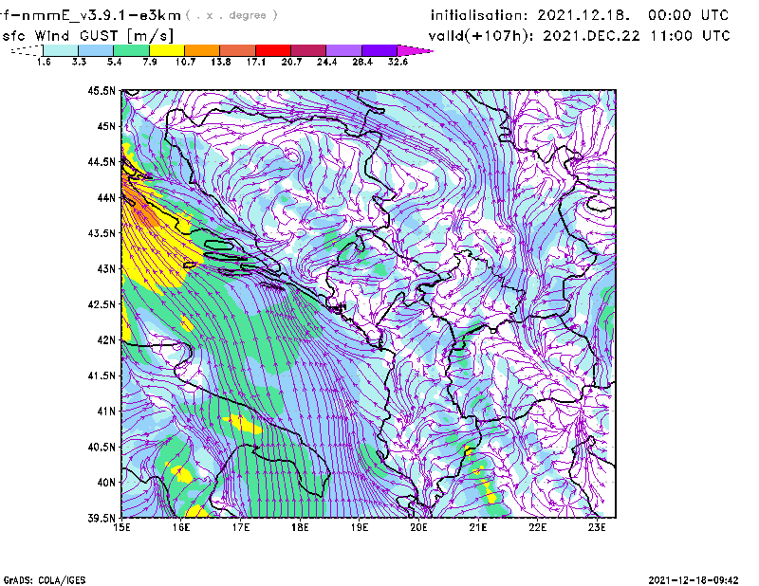The image size is (759, 586).
Task: Click the legend value '20.7'
Action: pos(291,62)
